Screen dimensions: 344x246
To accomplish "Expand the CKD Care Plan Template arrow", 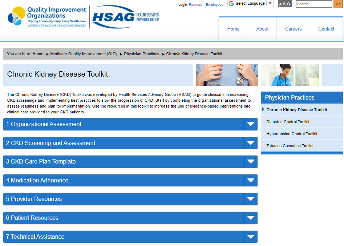I will 251,162.
